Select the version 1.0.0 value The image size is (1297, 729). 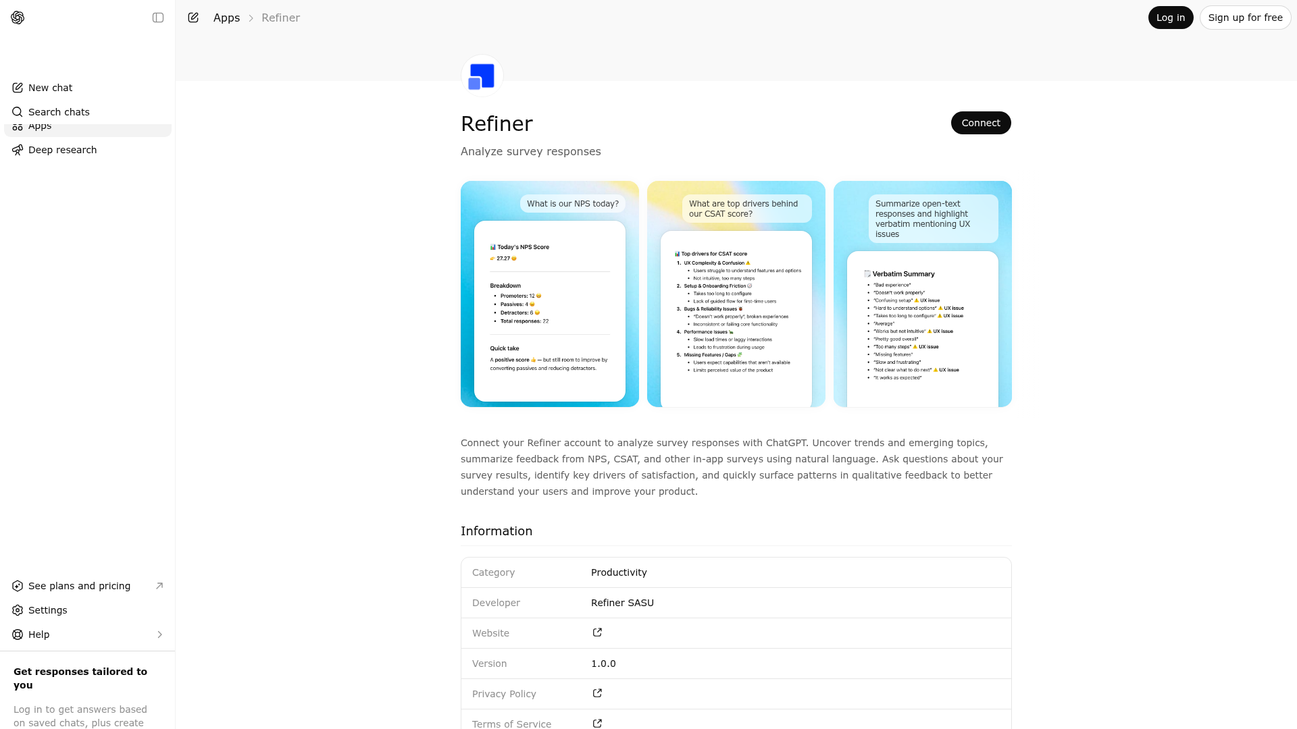point(603,664)
